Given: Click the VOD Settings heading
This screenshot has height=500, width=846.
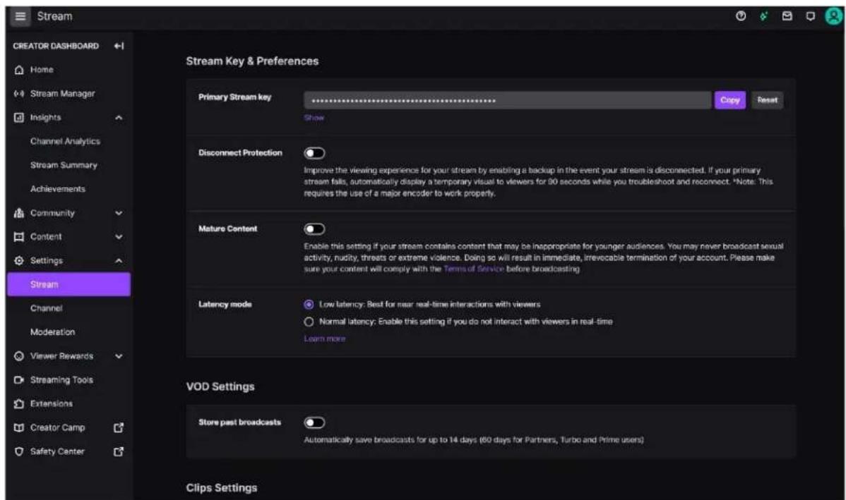Looking at the screenshot, I should (x=220, y=387).
